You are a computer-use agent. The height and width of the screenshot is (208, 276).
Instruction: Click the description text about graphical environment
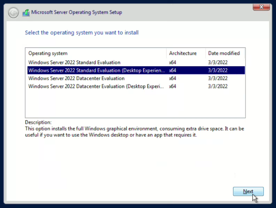pyautogui.click(x=135, y=131)
